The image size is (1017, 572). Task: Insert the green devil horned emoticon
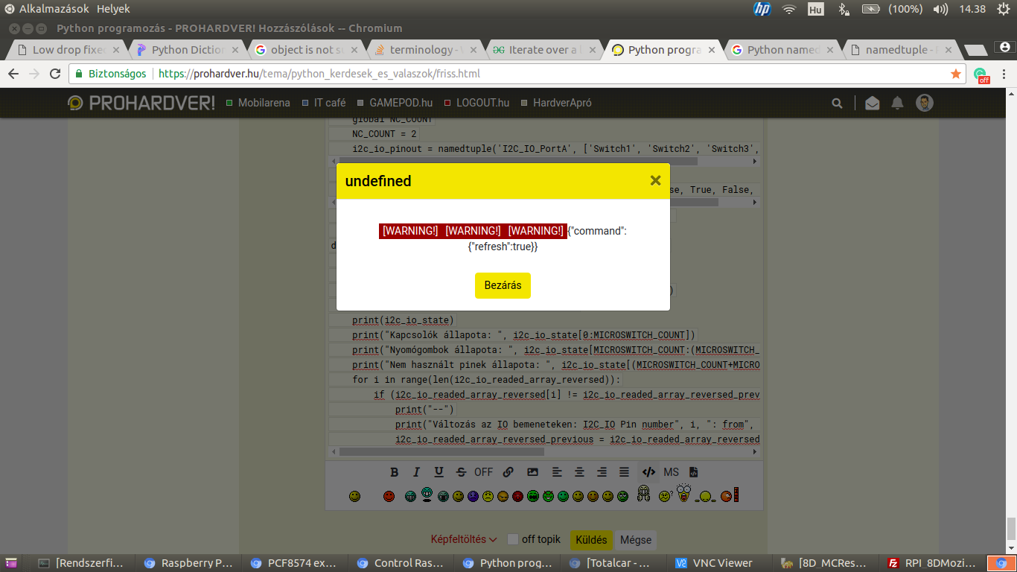(548, 496)
